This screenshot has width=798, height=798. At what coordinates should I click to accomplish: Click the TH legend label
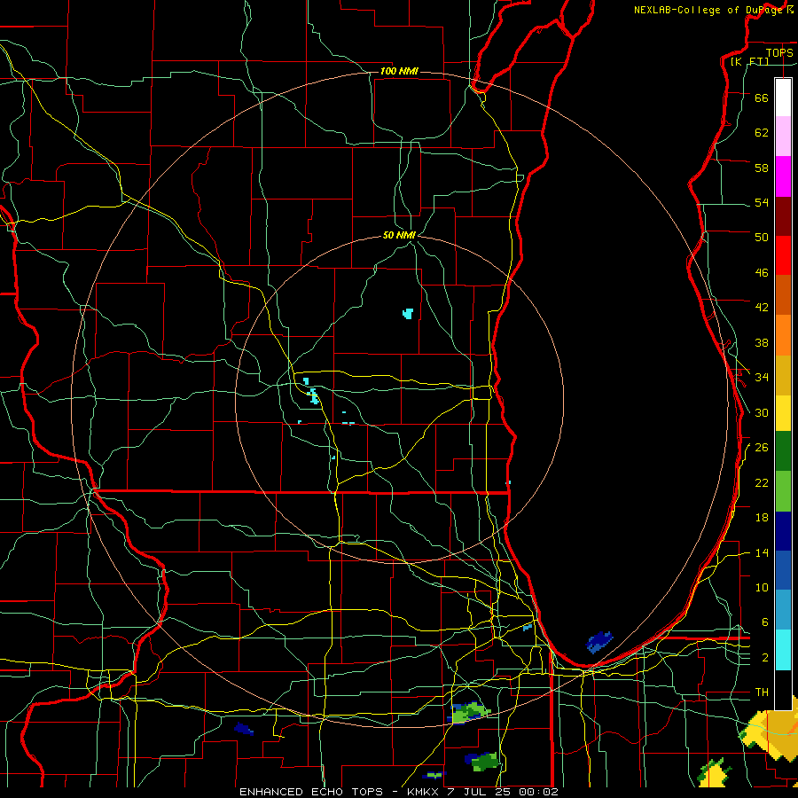tap(762, 692)
